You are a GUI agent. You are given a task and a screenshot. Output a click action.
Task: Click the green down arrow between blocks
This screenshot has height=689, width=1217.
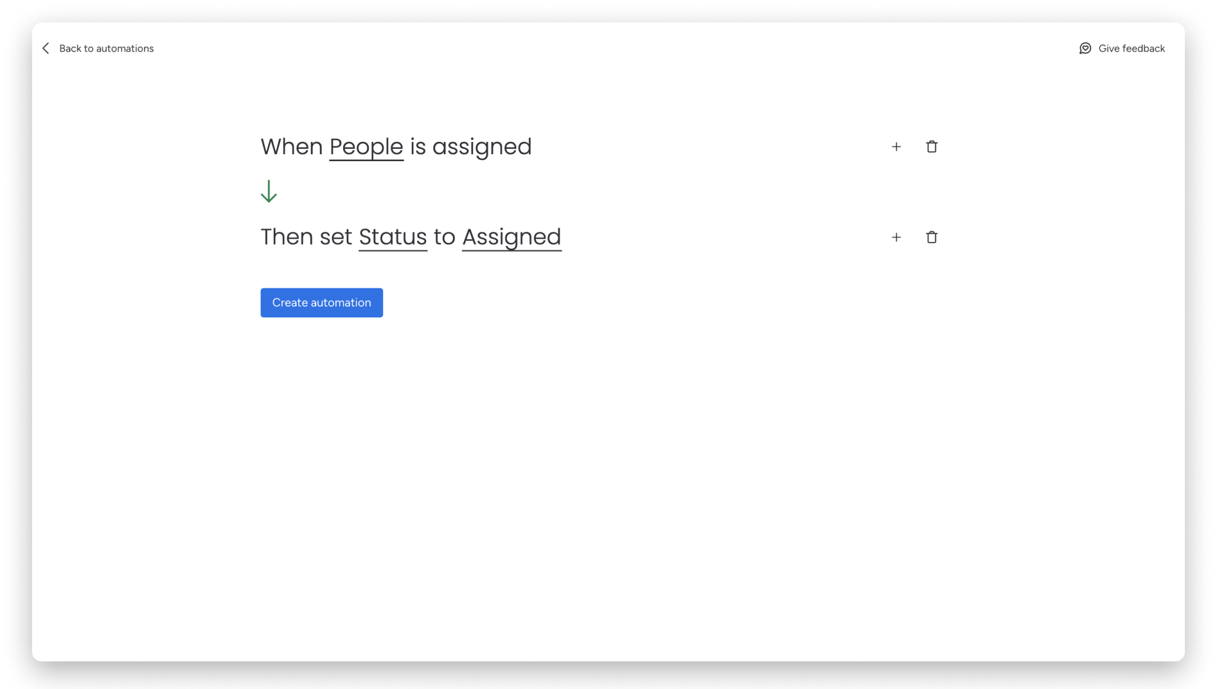[x=269, y=191]
